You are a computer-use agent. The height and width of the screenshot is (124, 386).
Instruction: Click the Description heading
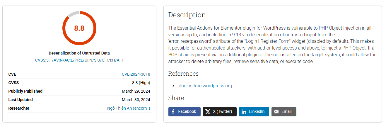click(187, 15)
